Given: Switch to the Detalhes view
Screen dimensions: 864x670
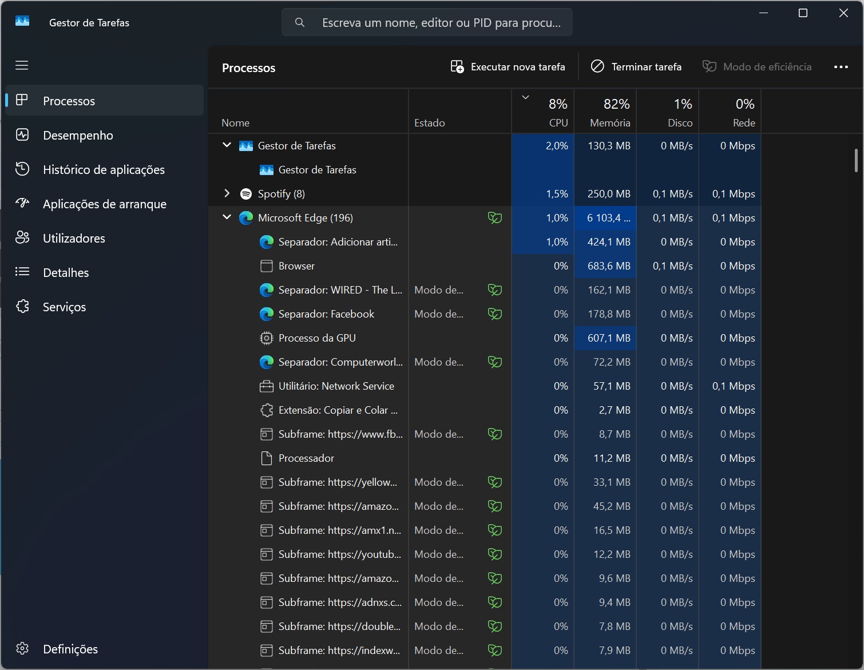Looking at the screenshot, I should coord(66,273).
